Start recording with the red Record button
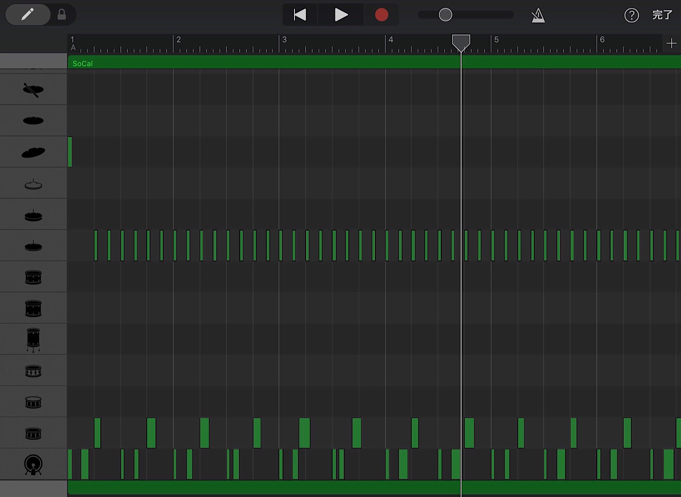 click(x=381, y=15)
